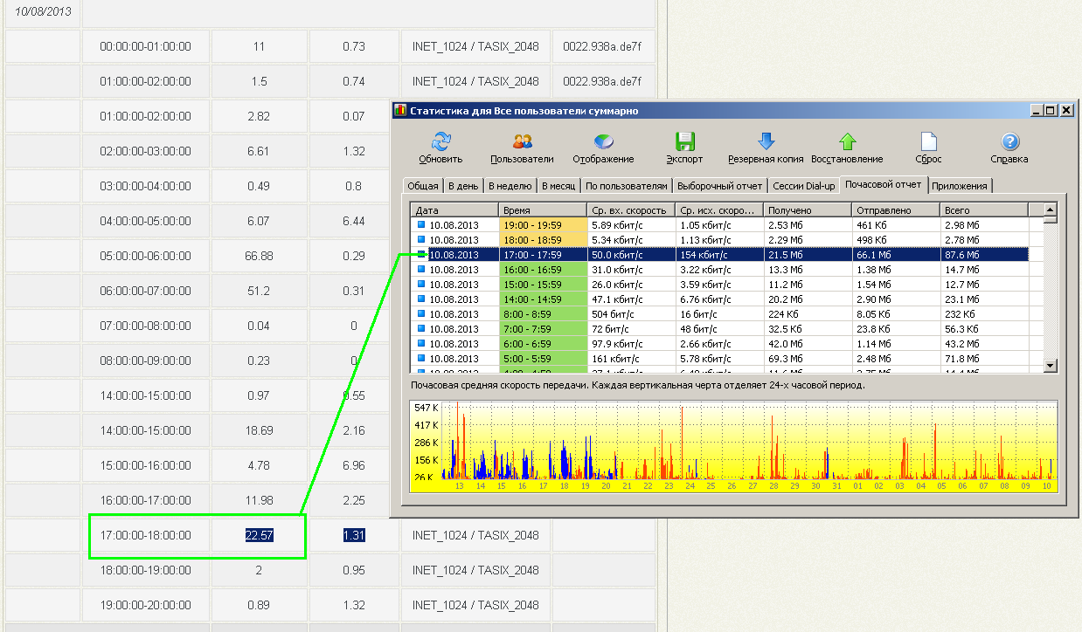Open the Пользователи users icon
Screen dimensions: 1082x632
tap(523, 141)
